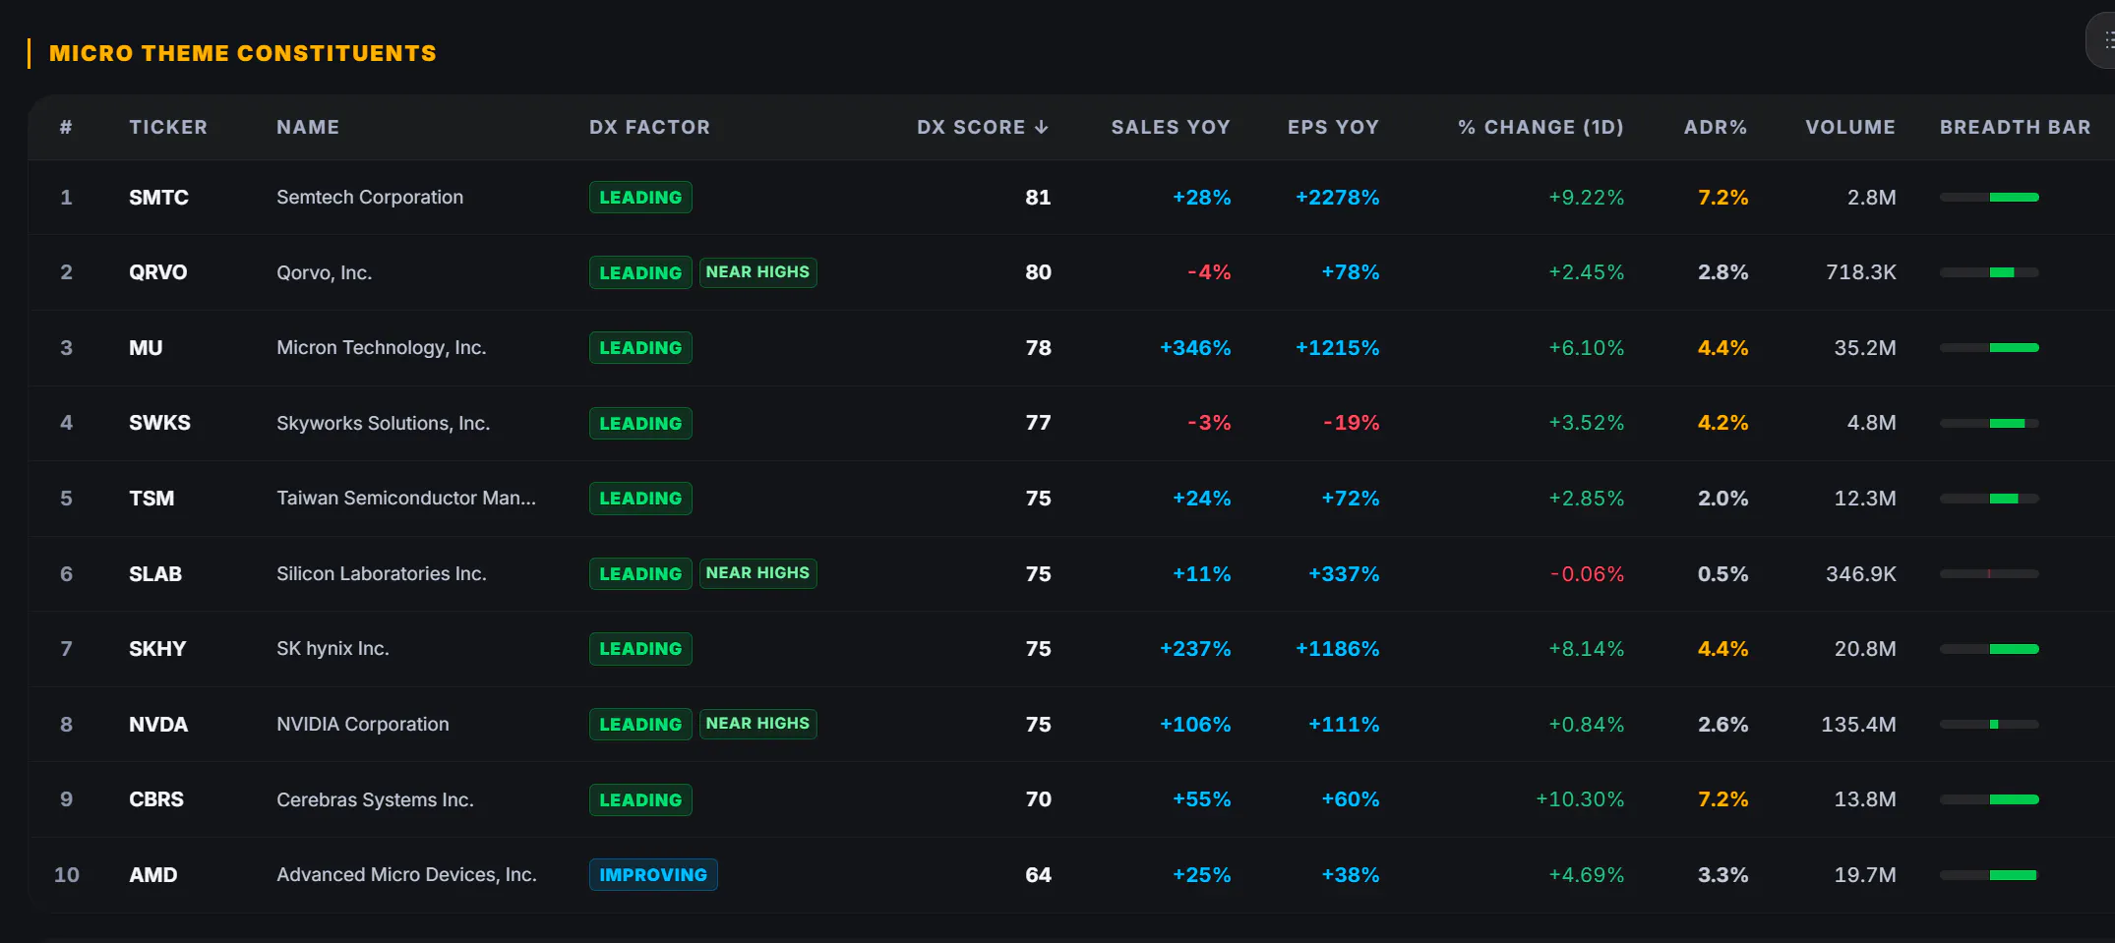The image size is (2115, 943).
Task: Click the breadth bar for SLAB
Action: tap(1989, 574)
